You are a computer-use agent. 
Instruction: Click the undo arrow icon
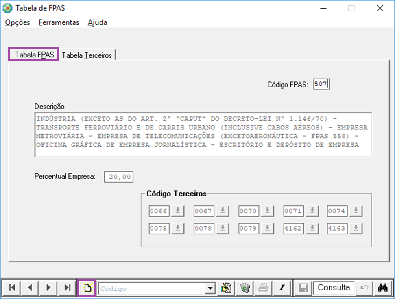(364, 288)
